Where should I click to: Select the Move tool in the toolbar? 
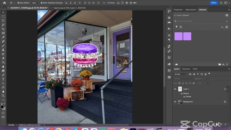pos(3,12)
